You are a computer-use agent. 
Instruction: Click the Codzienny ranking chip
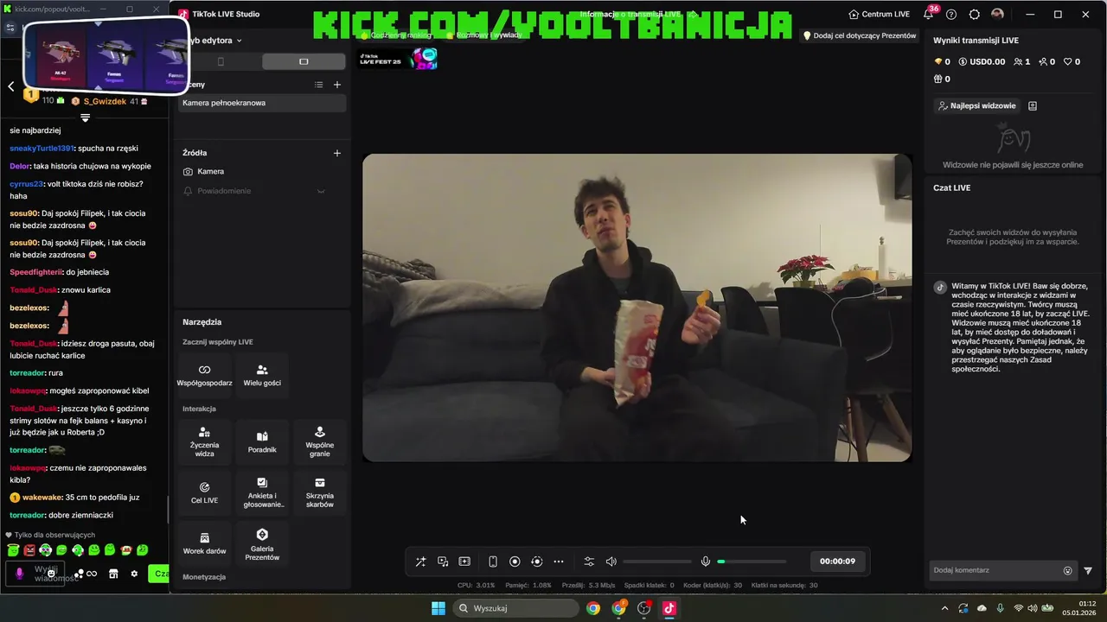pyautogui.click(x=395, y=35)
